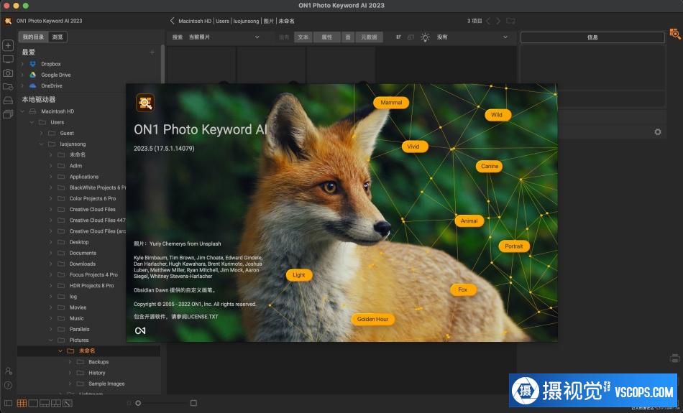Expand the Dropbox tree item
This screenshot has width=683, height=413.
[x=23, y=64]
